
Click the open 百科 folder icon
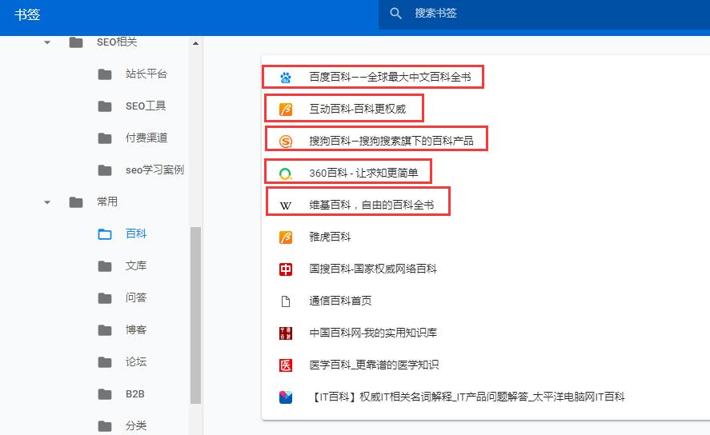(105, 234)
